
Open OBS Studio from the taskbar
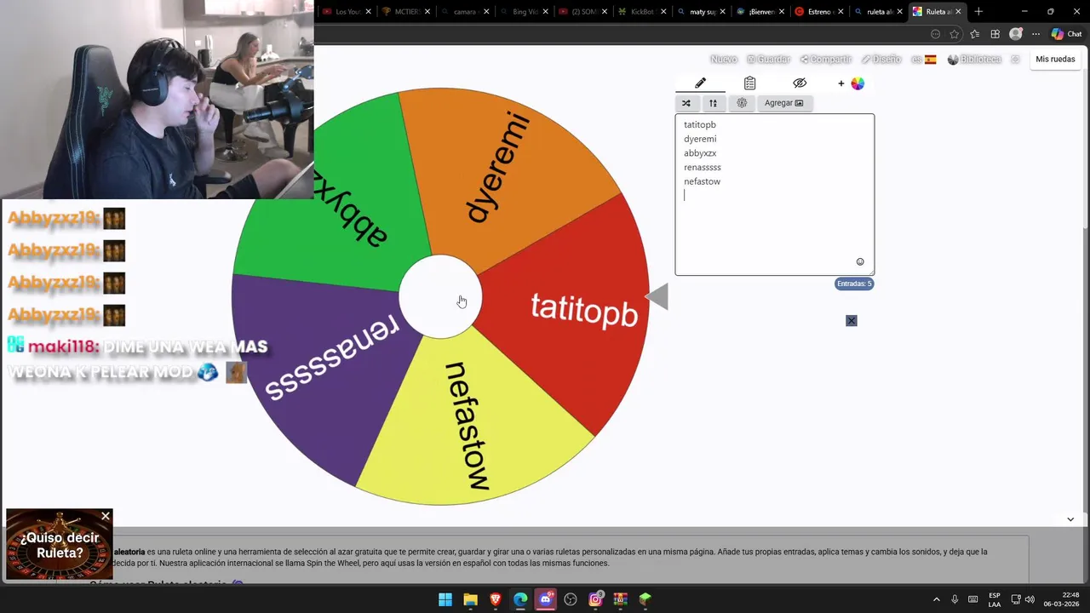click(x=571, y=599)
